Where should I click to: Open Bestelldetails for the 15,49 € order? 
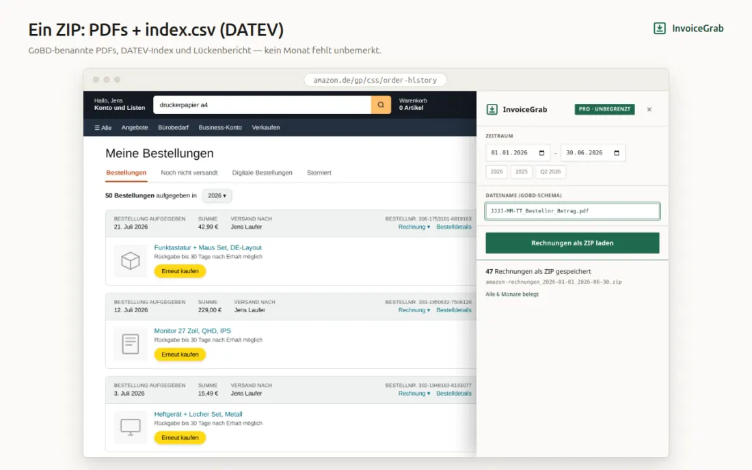[x=454, y=393]
